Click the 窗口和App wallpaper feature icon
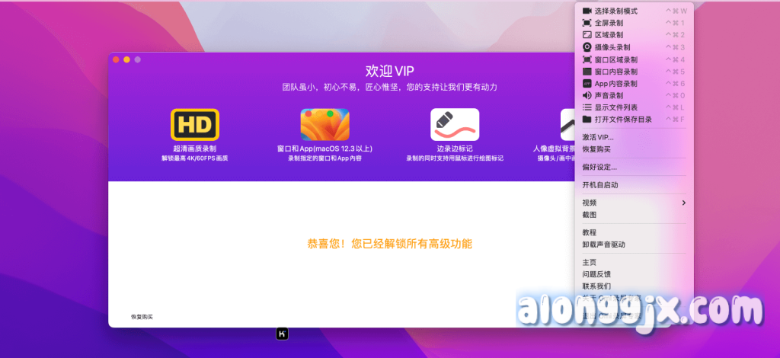The width and height of the screenshot is (780, 358). [x=324, y=124]
